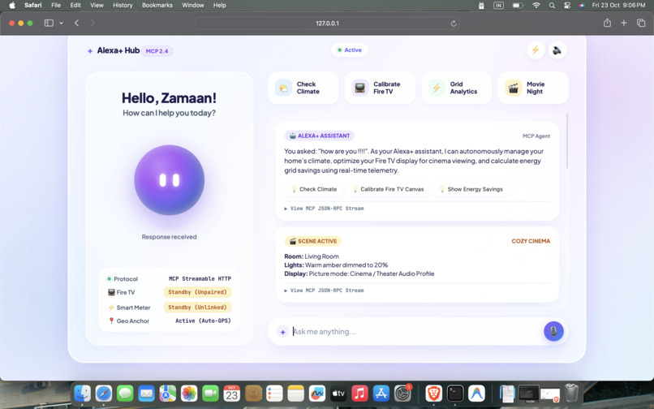Click the lightning bolt button in the hub header
This screenshot has height=409, width=654.
tap(536, 50)
